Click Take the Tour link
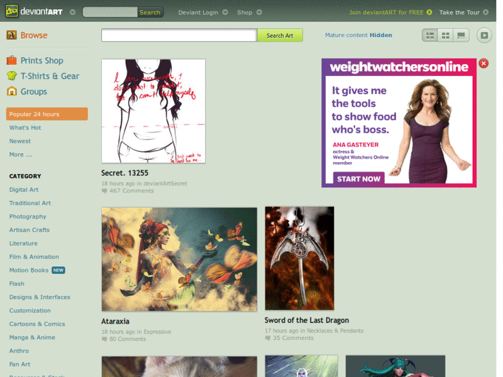This screenshot has height=377, width=503. [x=460, y=13]
